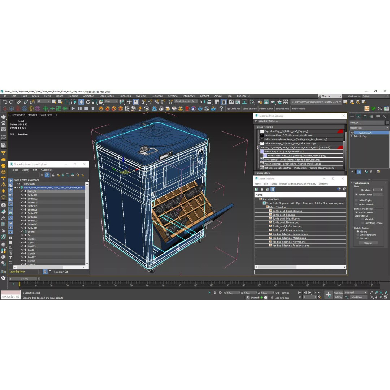The height and width of the screenshot is (390, 390).
Task: Click the Redo arrow icon
Action: coord(12,102)
